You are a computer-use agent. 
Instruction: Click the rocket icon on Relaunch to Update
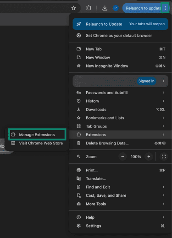point(78,24)
